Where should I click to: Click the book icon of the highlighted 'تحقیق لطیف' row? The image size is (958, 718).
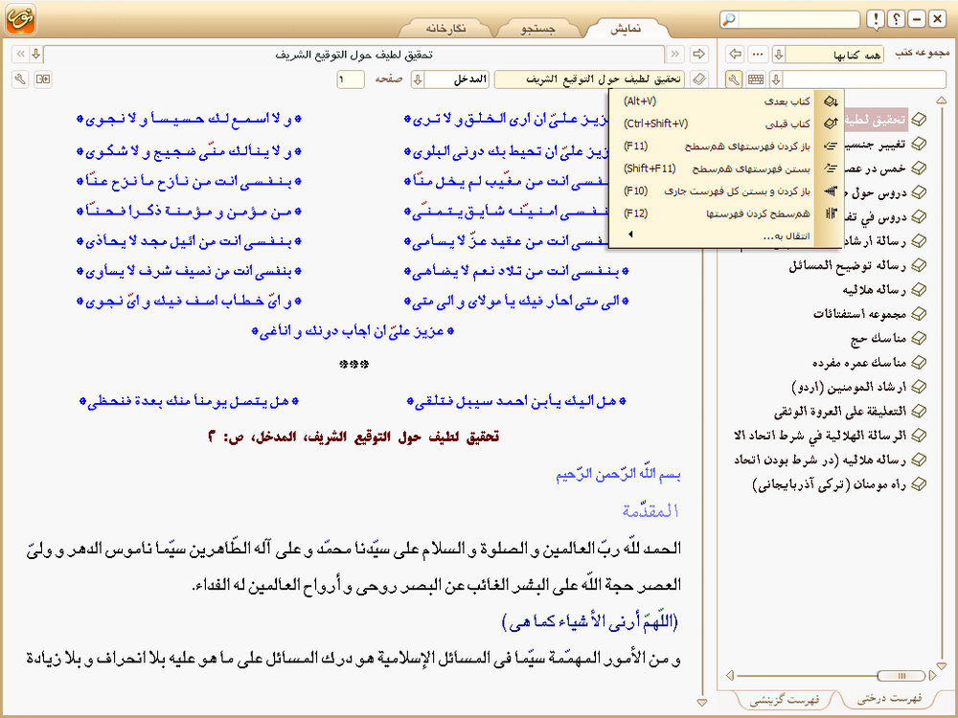pos(919,120)
